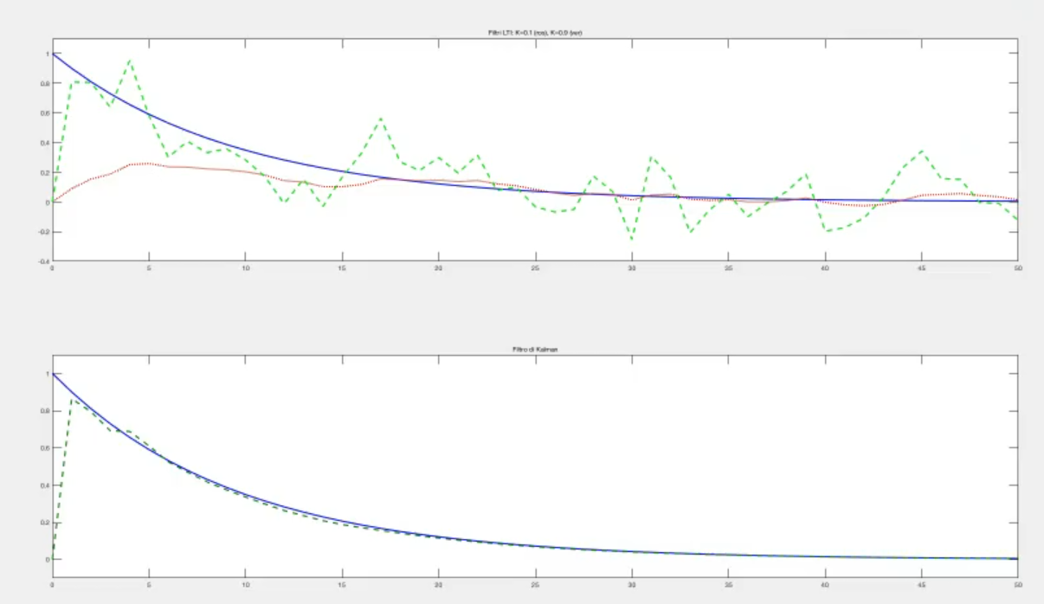Click green dashed trough at x=30 in top plot
This screenshot has height=604, width=1044.
pyautogui.click(x=632, y=239)
